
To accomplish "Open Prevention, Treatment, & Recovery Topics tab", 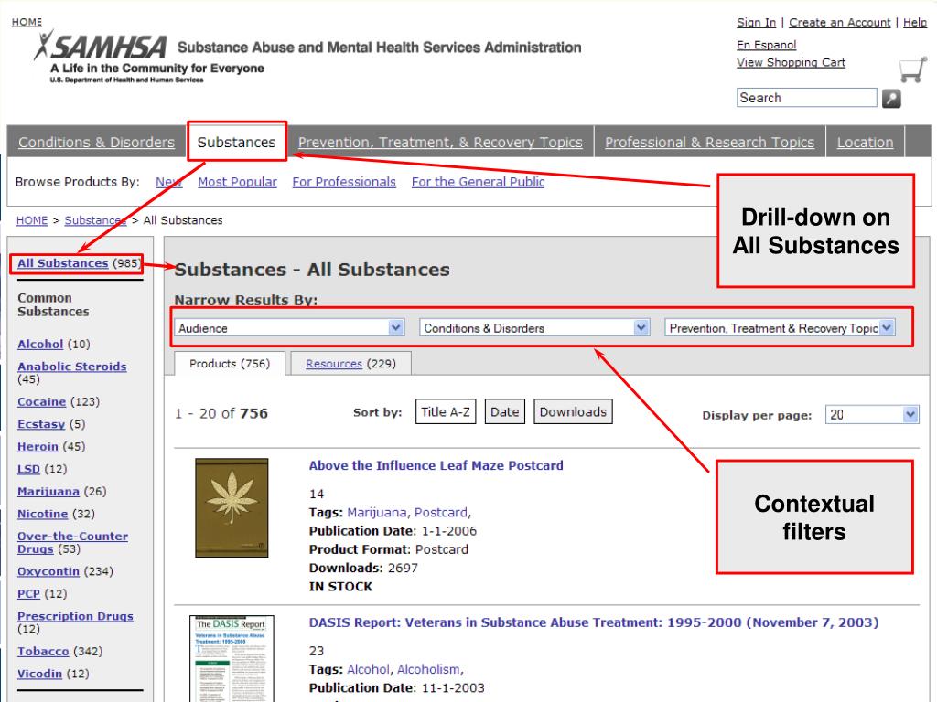I will (x=440, y=142).
